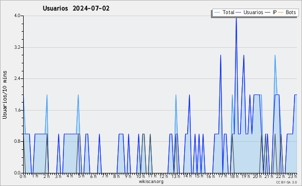Click the '9 h' x-axis label

click(128, 176)
